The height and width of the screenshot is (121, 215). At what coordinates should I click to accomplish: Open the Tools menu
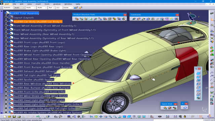47,4
